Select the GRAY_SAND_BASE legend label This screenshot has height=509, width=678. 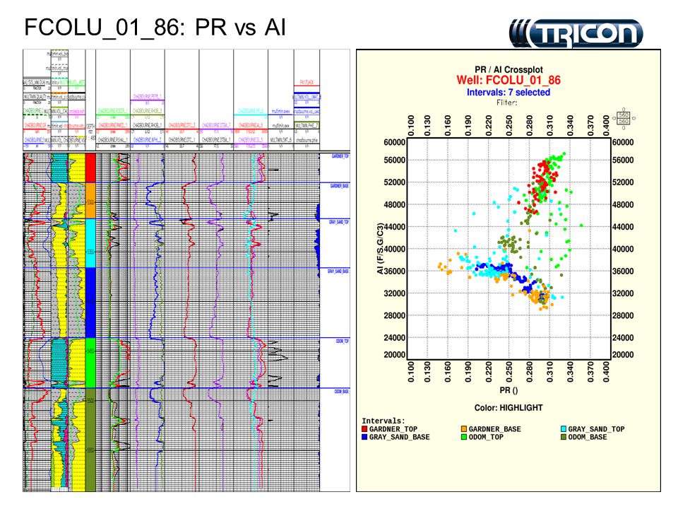pyautogui.click(x=400, y=437)
